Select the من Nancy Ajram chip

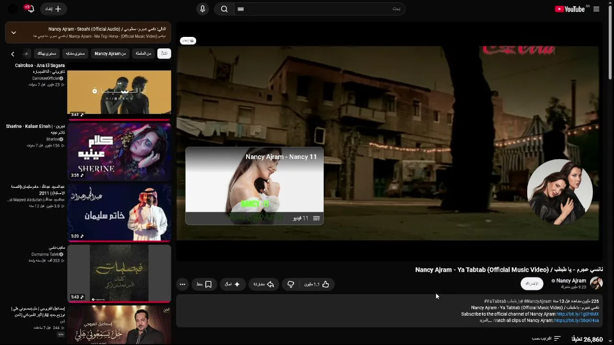click(x=110, y=53)
